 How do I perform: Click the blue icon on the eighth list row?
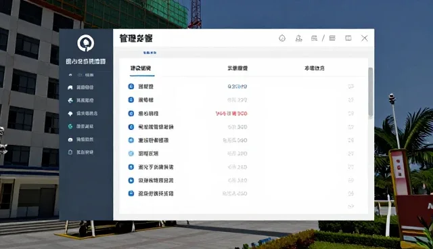point(131,180)
